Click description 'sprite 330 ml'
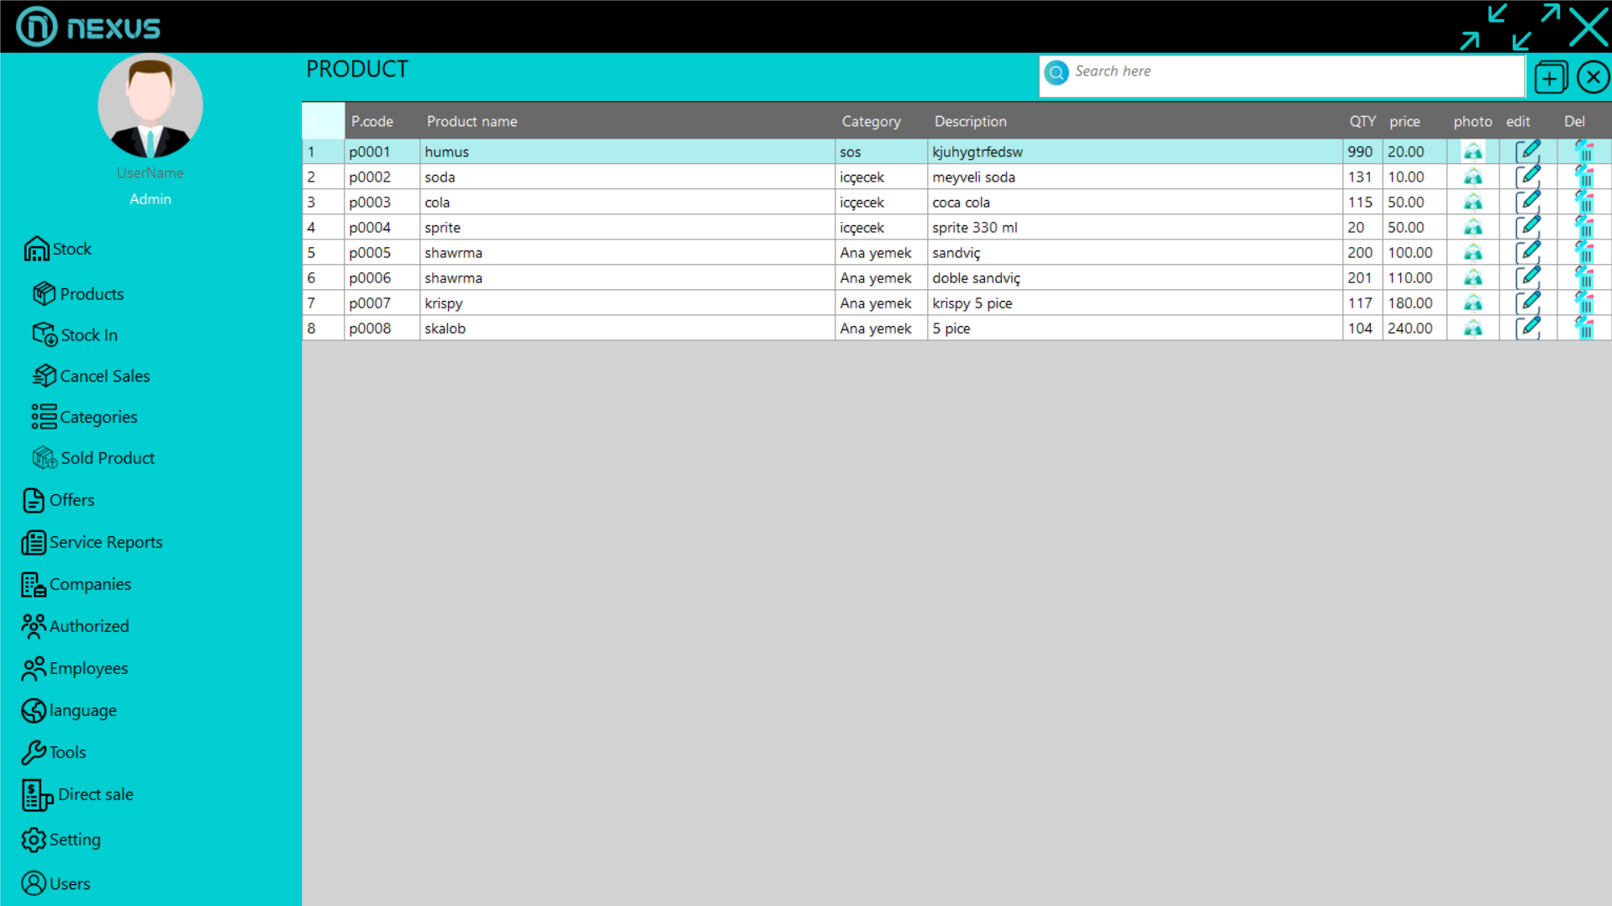The height and width of the screenshot is (906, 1612). [1135, 228]
